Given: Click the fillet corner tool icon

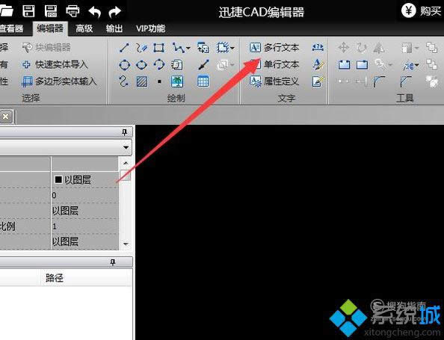Looking at the screenshot, I should 379,81.
